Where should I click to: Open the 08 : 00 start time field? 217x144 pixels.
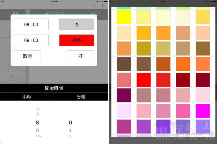point(31,24)
